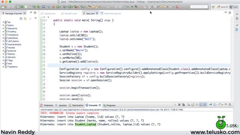Open the Problems tab
The image size is (240, 135).
tap(47, 105)
